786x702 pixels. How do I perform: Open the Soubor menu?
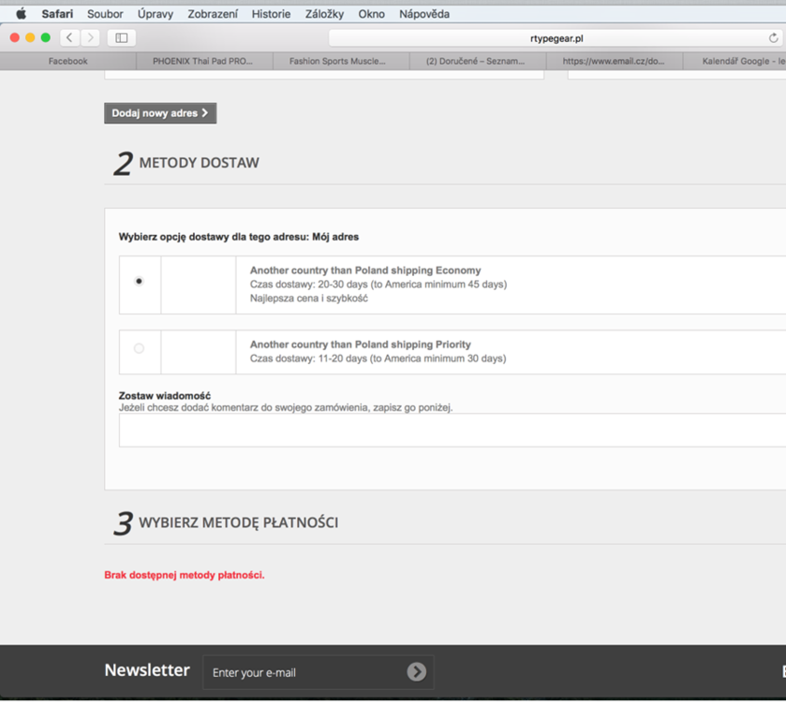point(105,14)
